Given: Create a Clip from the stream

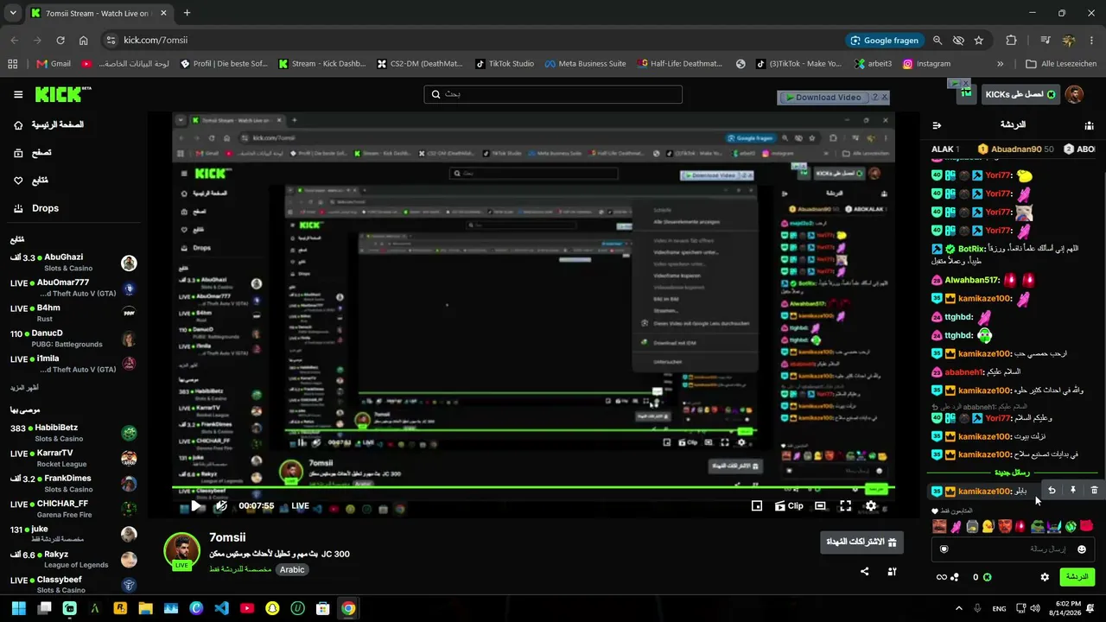Looking at the screenshot, I should coord(789,506).
